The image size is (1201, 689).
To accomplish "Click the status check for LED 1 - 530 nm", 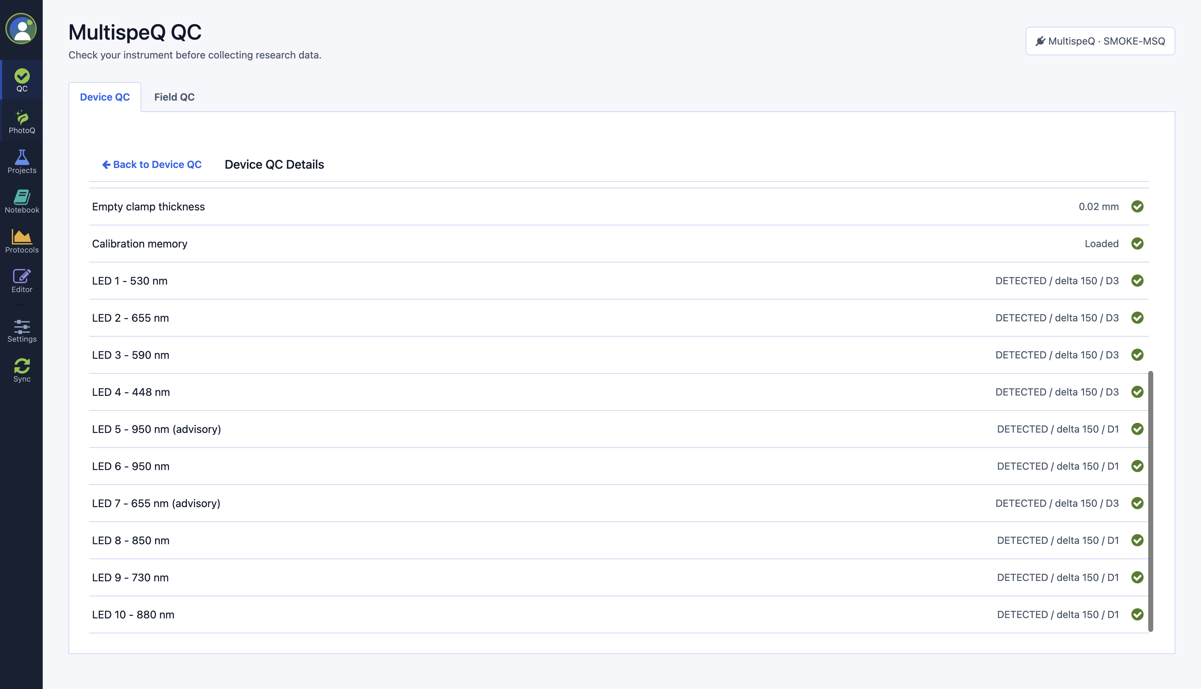I will [x=1137, y=281].
